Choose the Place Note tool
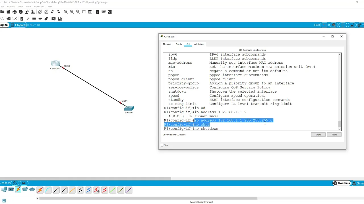Viewport: 364px width, 204px height. (x=22, y=19)
